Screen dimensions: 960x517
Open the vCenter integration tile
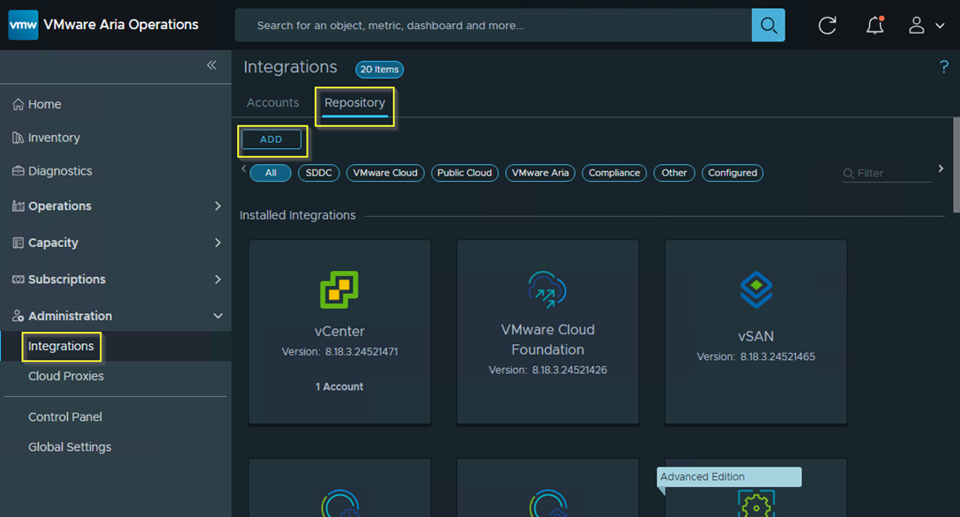(339, 331)
